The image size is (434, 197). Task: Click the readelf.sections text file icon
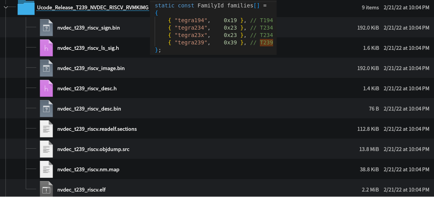pyautogui.click(x=46, y=128)
